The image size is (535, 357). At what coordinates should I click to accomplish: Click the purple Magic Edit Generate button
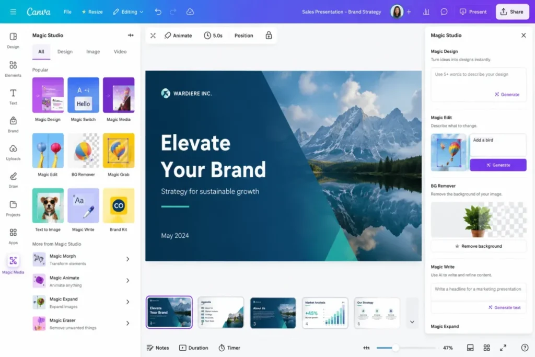pyautogui.click(x=498, y=165)
